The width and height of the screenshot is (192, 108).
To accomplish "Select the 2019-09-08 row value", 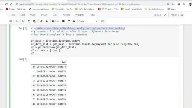I will [x=51, y=85].
